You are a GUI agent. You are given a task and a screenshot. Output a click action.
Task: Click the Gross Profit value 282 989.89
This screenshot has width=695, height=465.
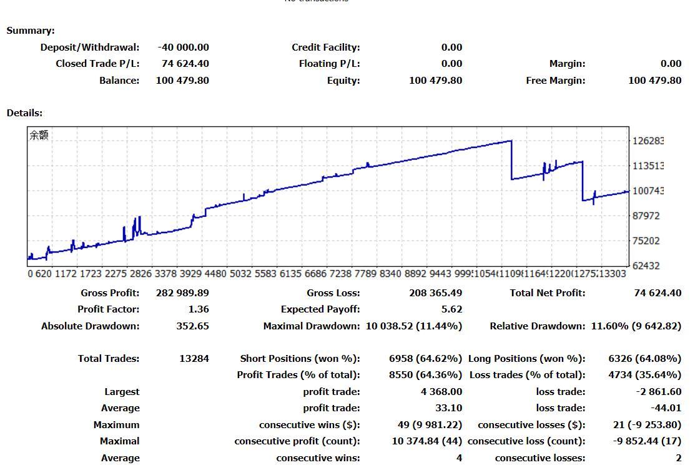coord(182,293)
